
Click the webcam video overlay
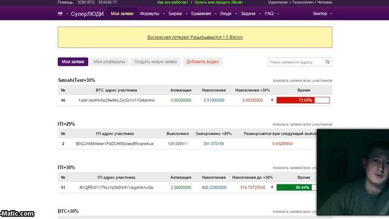(x=353, y=172)
